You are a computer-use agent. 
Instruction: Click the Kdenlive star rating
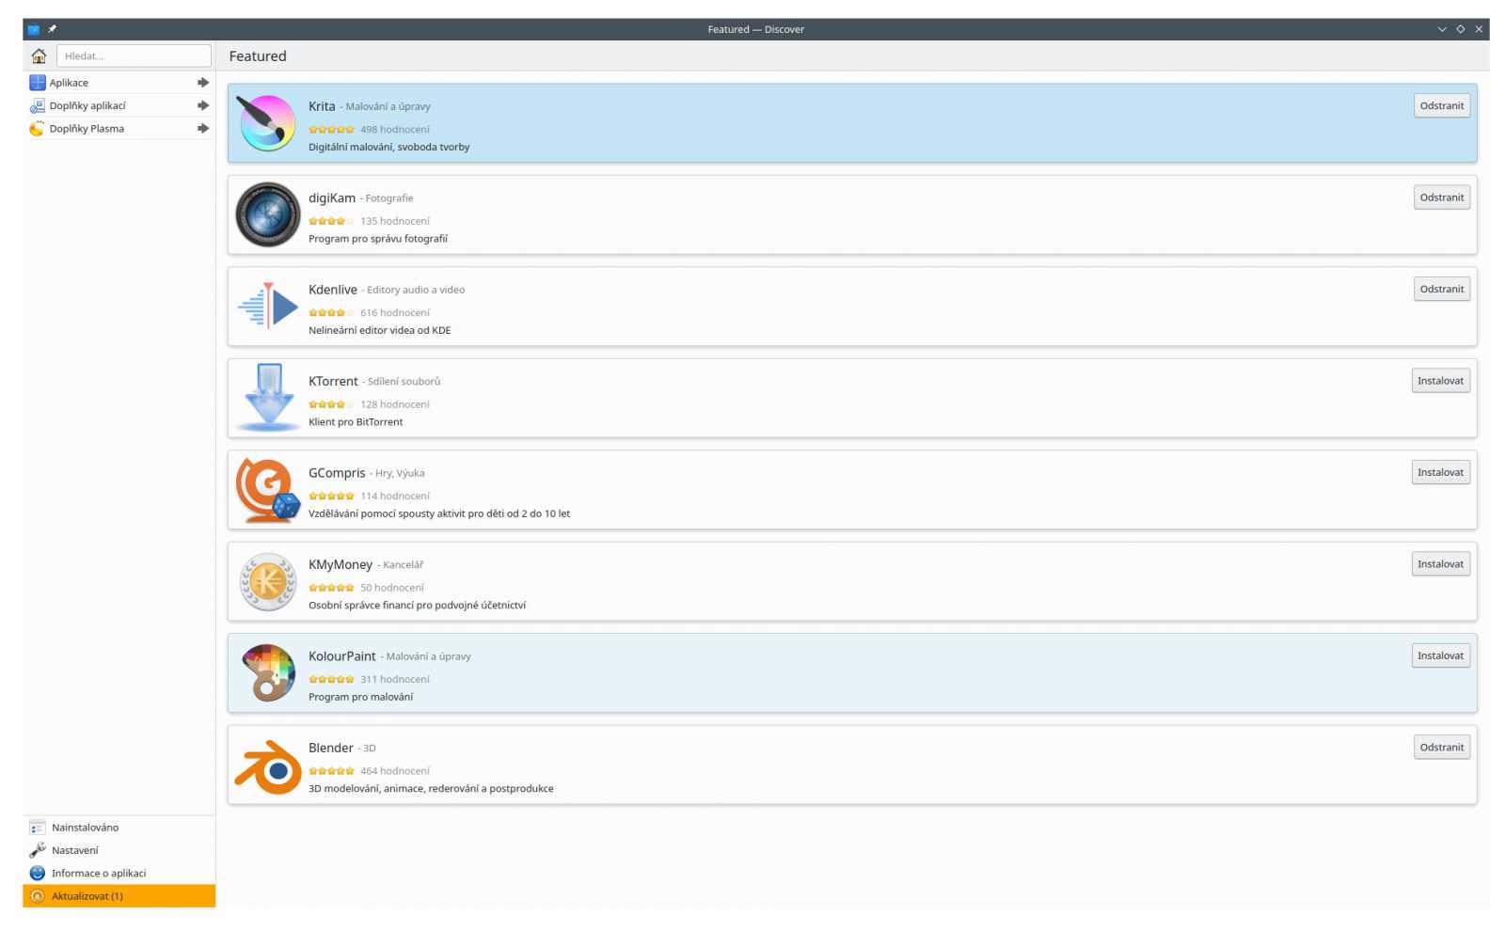pyautogui.click(x=331, y=313)
